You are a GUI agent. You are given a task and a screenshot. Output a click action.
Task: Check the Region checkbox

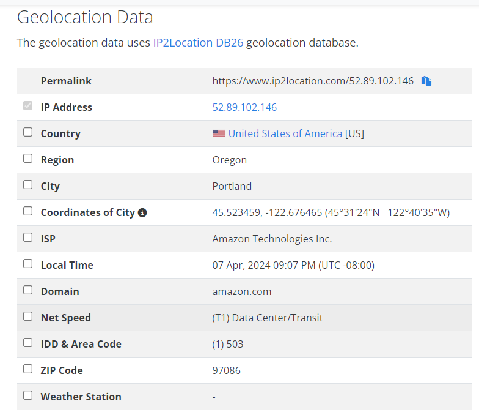pyautogui.click(x=28, y=159)
